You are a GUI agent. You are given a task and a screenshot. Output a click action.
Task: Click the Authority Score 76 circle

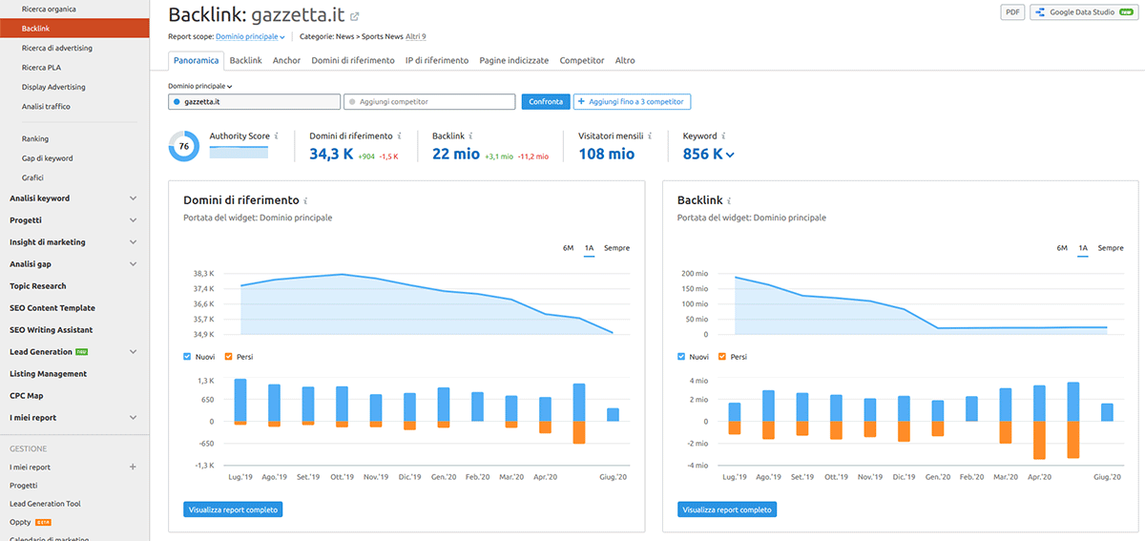coord(184,147)
